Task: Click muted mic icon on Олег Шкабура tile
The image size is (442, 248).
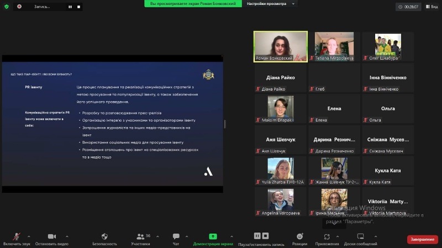Action: point(365,58)
